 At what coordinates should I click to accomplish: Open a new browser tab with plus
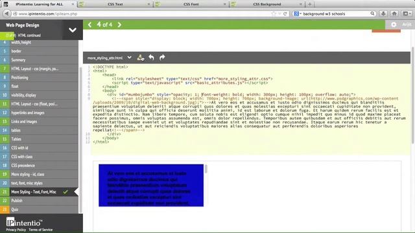(310, 4)
